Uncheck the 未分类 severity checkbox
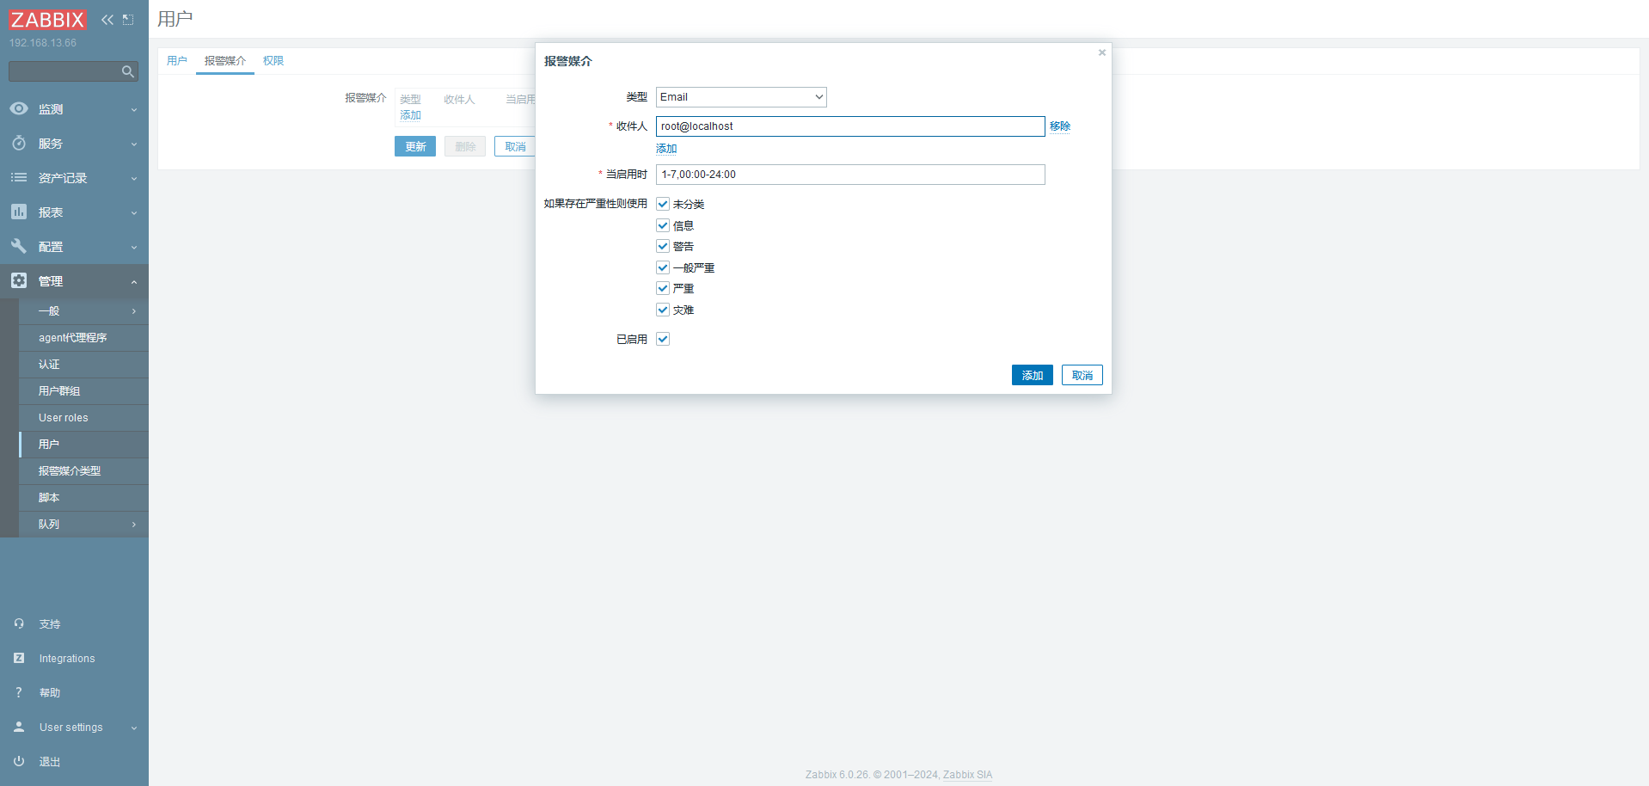The height and width of the screenshot is (786, 1649). coord(663,204)
